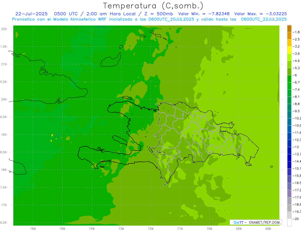This screenshot has width=301, height=232.
Task: Click the 22N latitude axis label
Action: [x=4, y=29]
